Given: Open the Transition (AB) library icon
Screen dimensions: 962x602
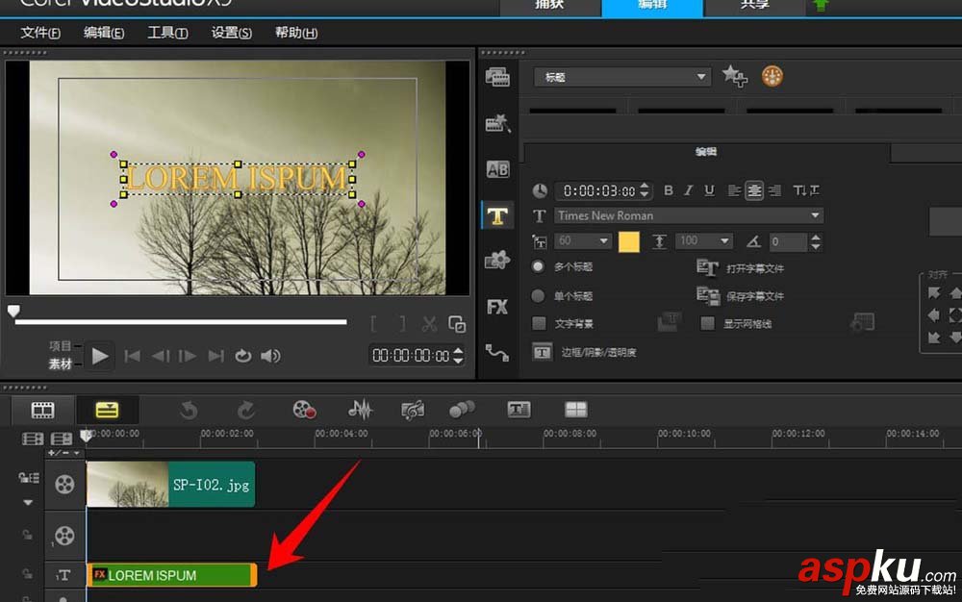Looking at the screenshot, I should 497,169.
